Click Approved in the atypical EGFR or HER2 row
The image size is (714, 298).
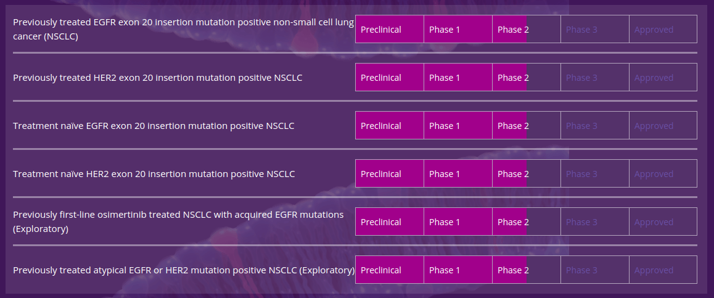click(663, 270)
